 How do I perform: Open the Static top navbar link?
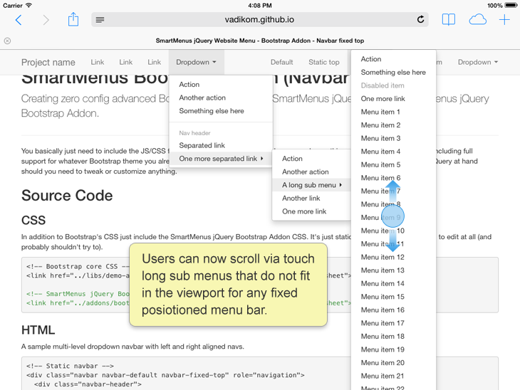[x=324, y=63]
